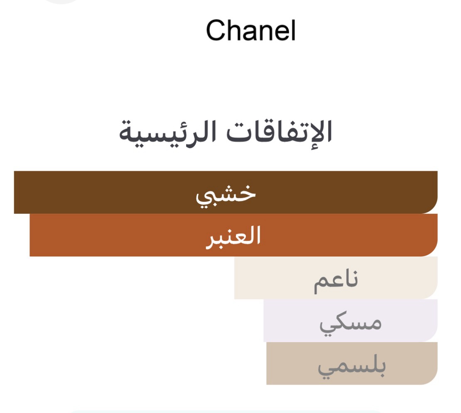Click the العنبر text label
461x413 pixels.
[x=233, y=236]
